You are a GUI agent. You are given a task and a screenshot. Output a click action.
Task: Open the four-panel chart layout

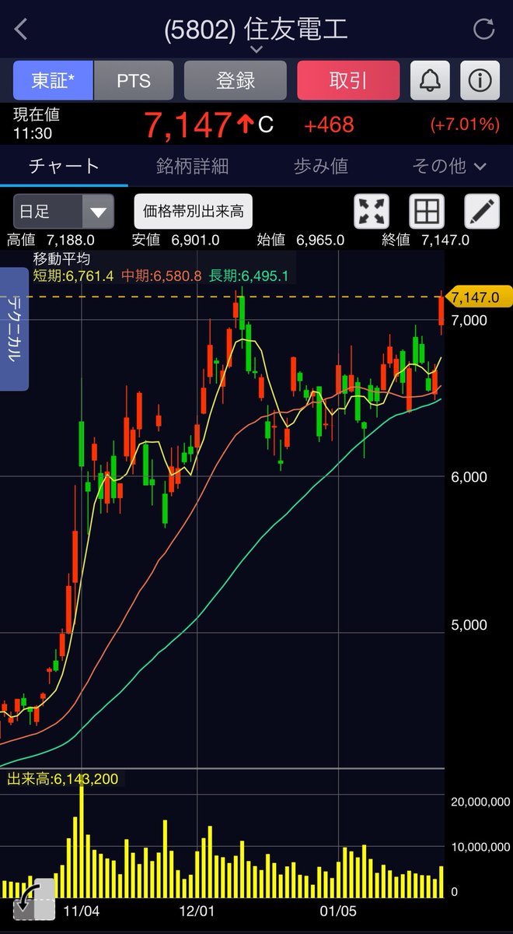pos(427,211)
